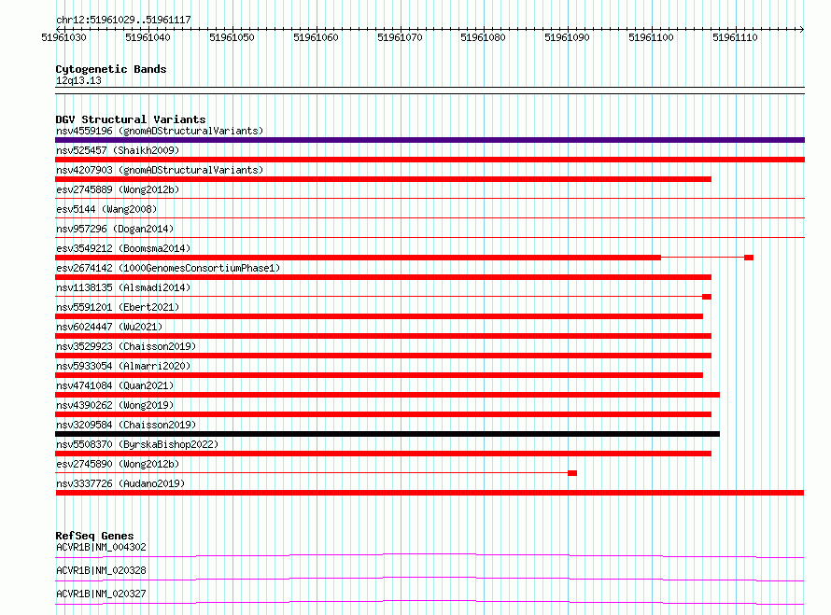
Task: Click ruler coordinate 51961060
Action: point(316,37)
